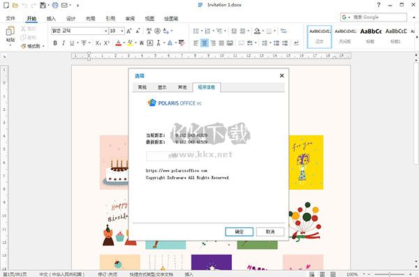Toggle underline formatting
Screen dimensions: 419x277
pyautogui.click(x=72, y=43)
